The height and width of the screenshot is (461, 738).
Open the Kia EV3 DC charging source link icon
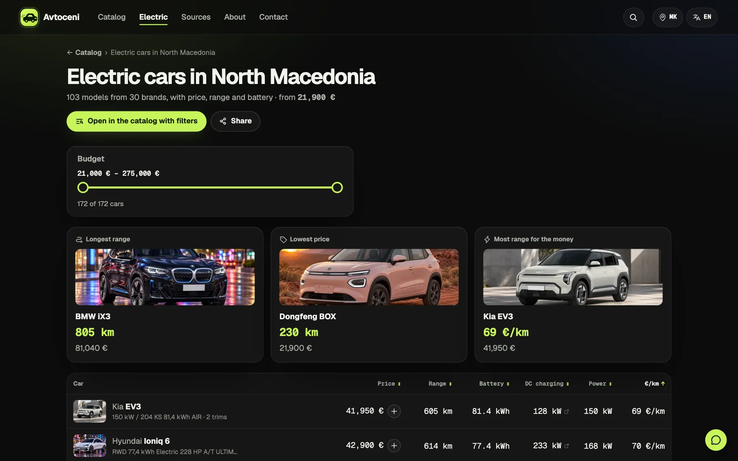[x=567, y=411]
